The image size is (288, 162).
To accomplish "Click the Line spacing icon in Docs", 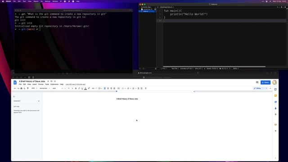I will coord(118,88).
